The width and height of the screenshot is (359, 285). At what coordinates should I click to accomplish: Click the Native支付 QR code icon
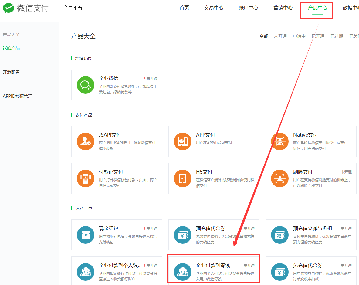click(x=279, y=141)
